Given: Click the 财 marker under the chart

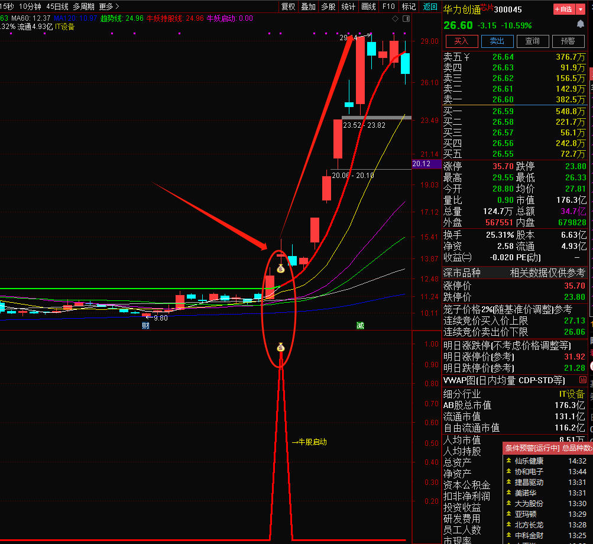Looking at the screenshot, I should coord(145,325).
